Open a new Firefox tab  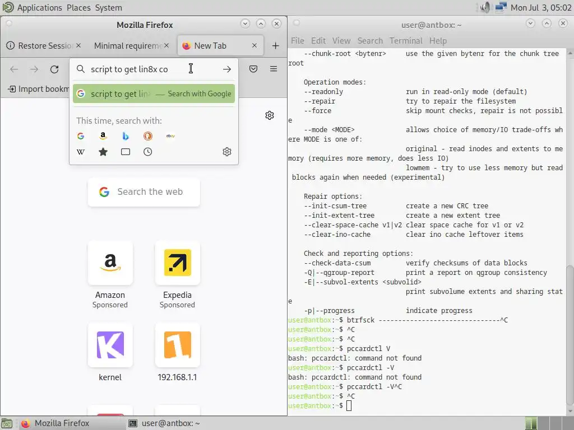click(276, 46)
